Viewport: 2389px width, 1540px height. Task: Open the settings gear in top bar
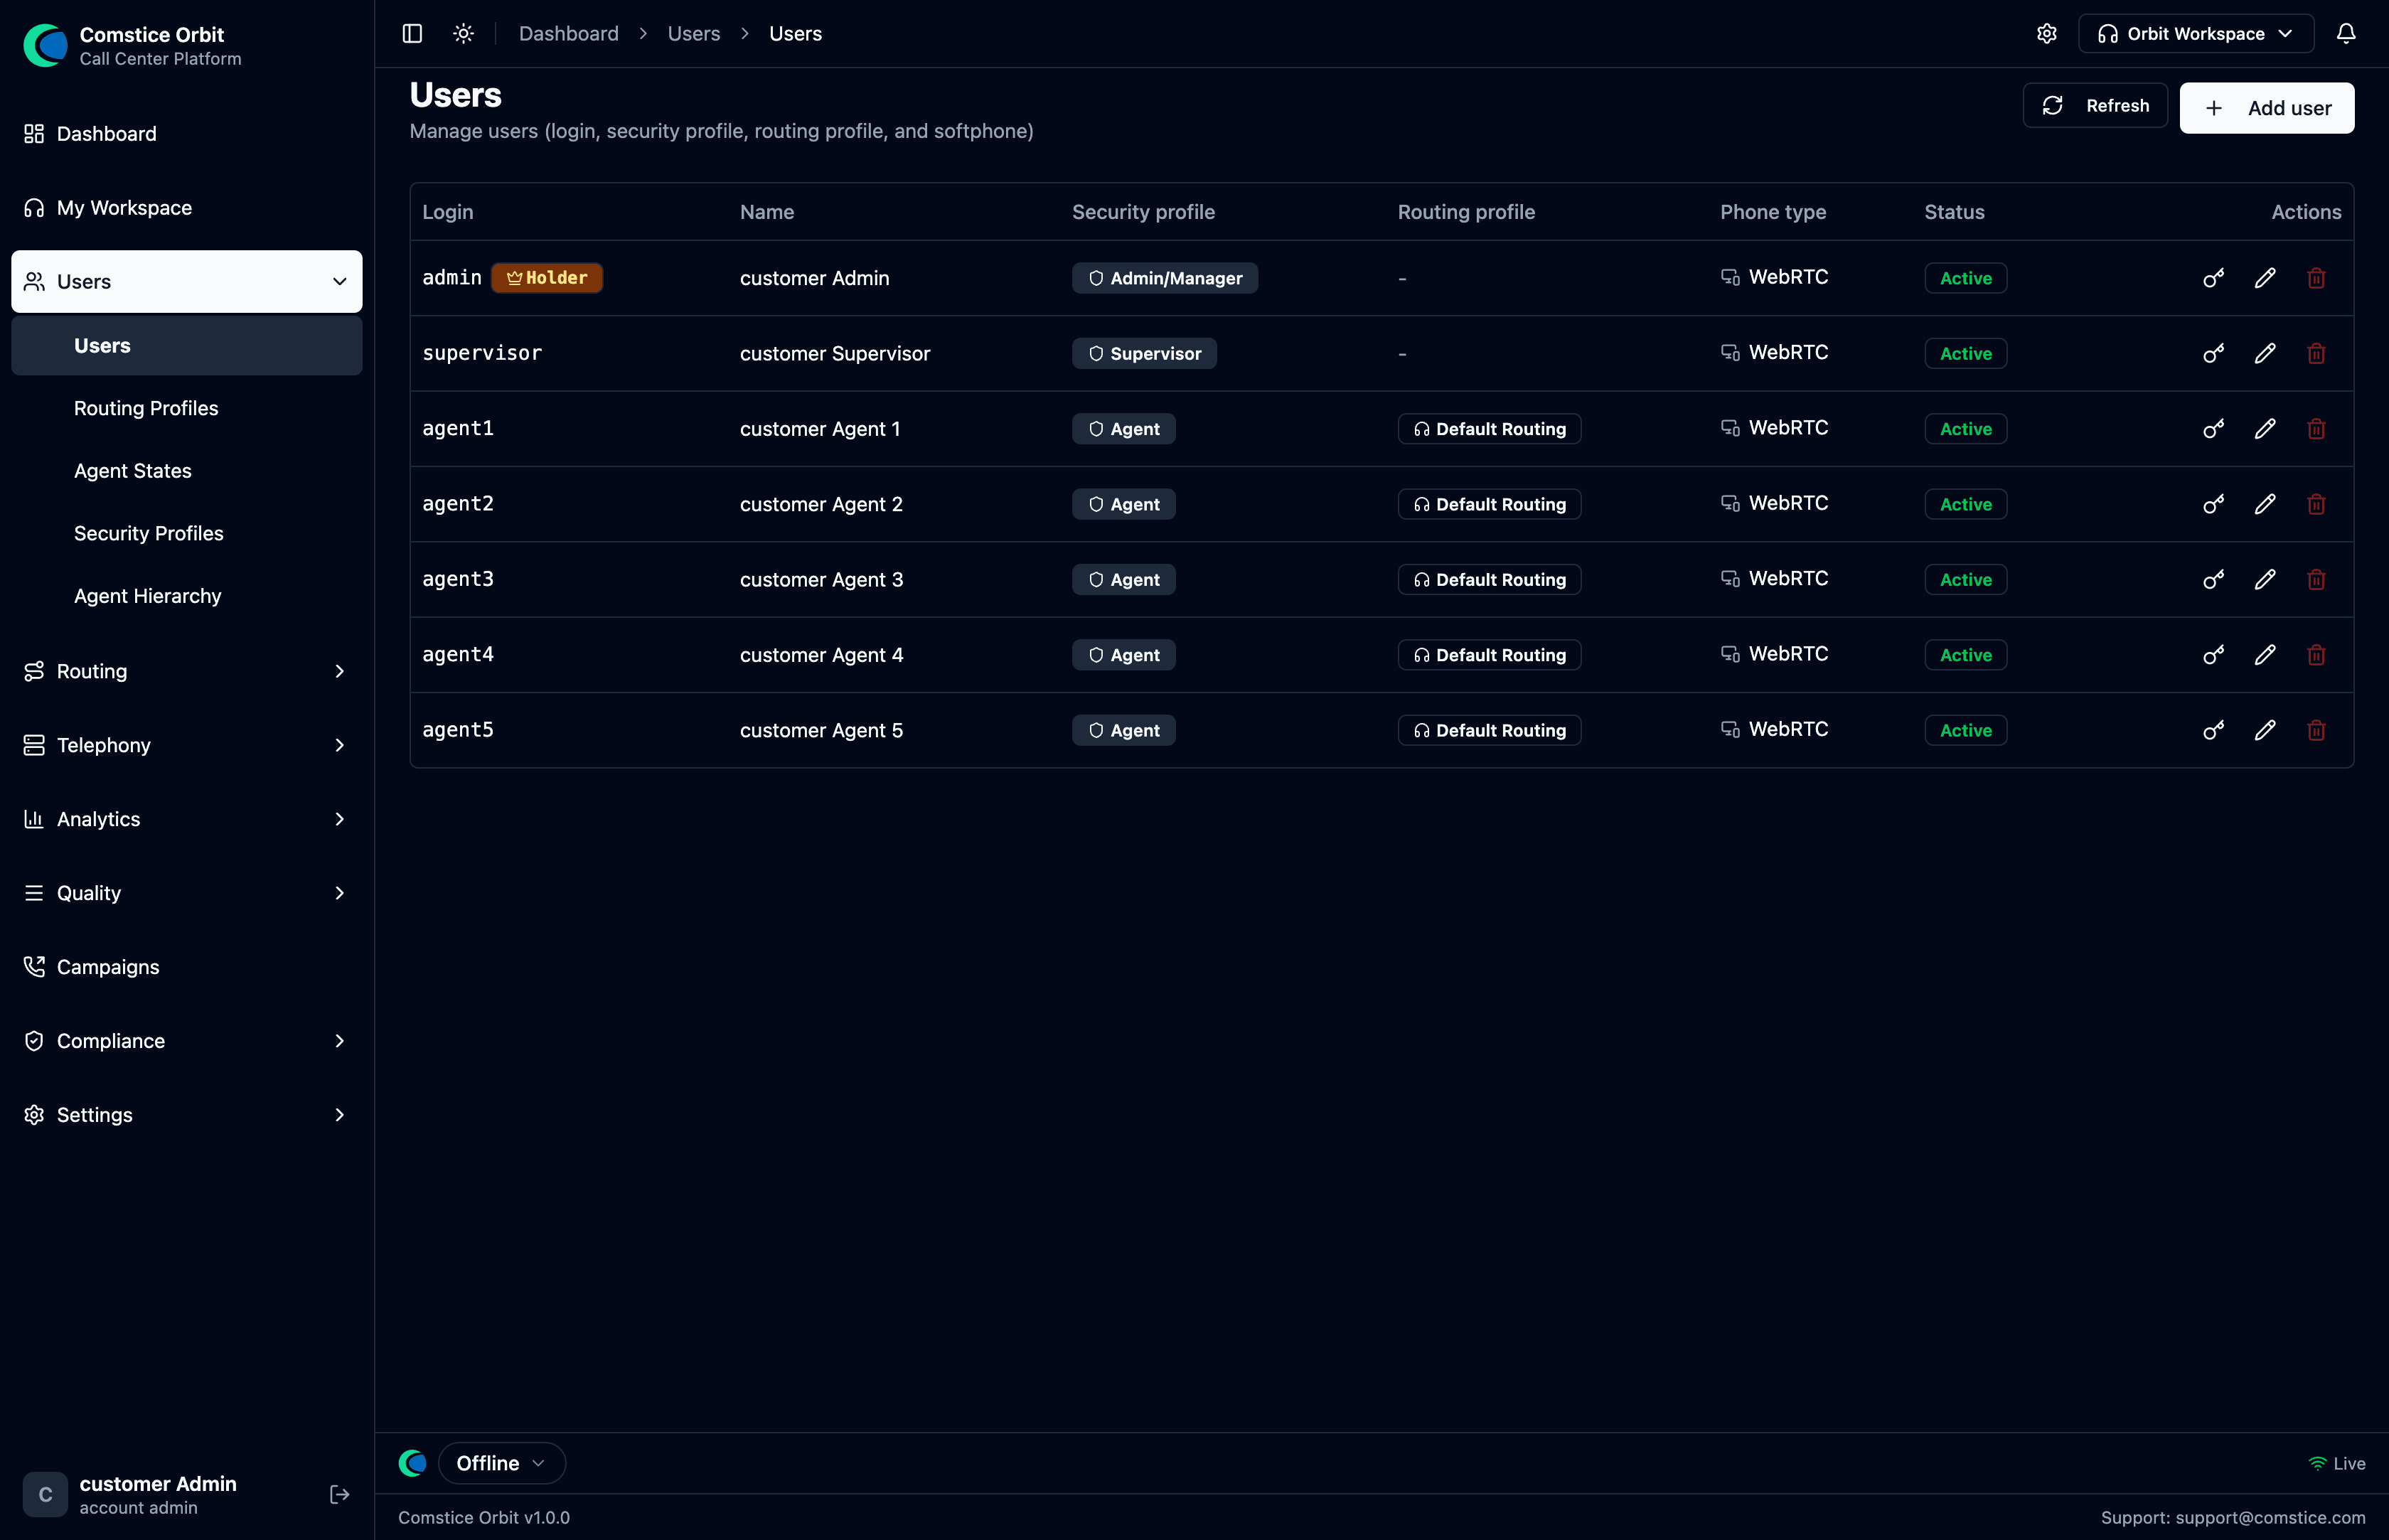pyautogui.click(x=2046, y=33)
